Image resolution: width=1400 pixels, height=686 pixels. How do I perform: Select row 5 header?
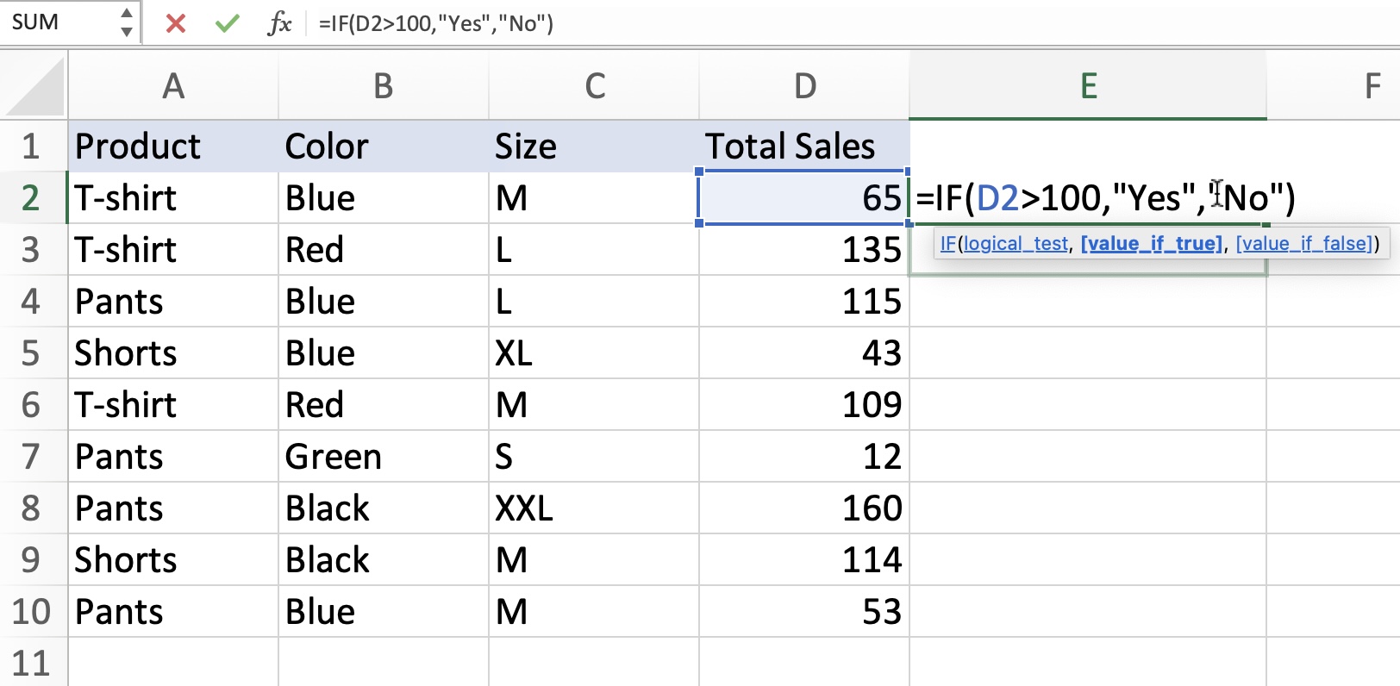pyautogui.click(x=31, y=353)
